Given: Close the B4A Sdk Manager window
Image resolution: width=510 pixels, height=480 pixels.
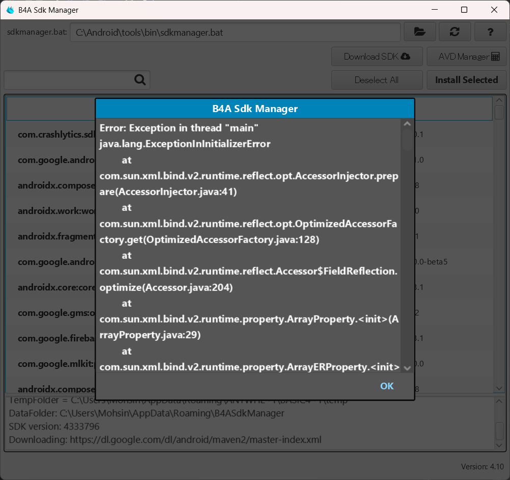Looking at the screenshot, I should click(494, 10).
